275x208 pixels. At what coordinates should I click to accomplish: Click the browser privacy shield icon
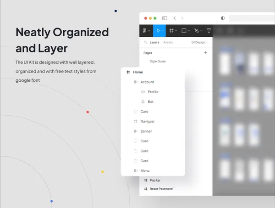[x=223, y=18]
